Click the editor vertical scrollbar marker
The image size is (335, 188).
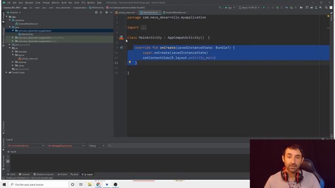[x=328, y=28]
